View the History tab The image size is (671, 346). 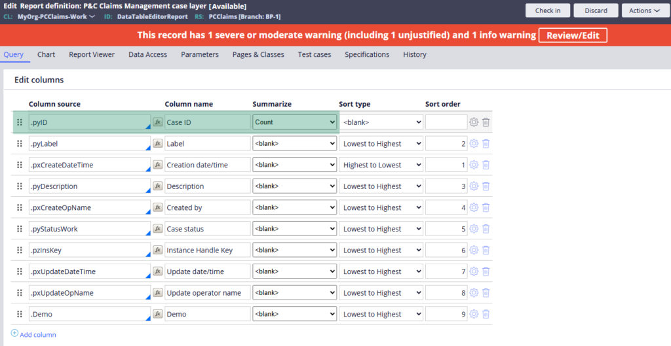point(415,55)
